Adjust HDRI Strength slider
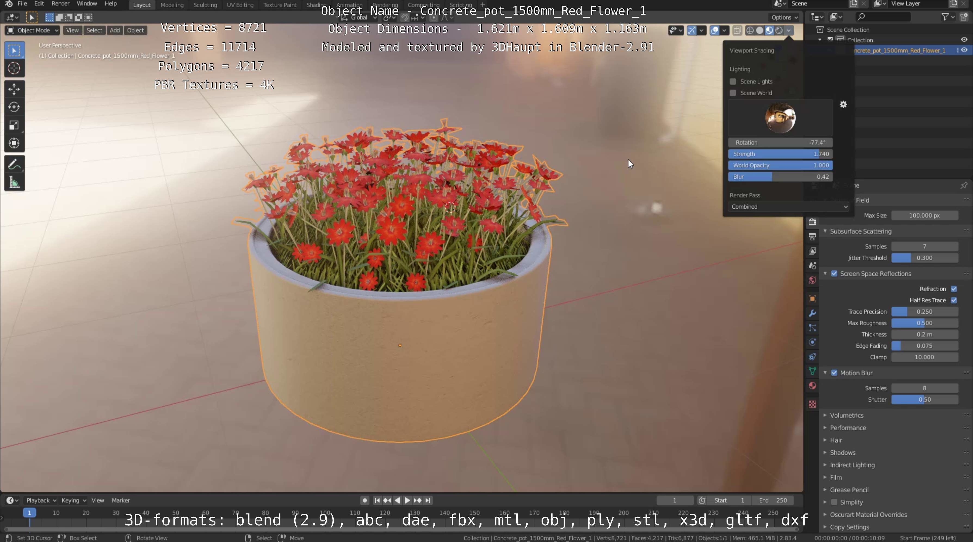This screenshot has width=973, height=542. pyautogui.click(x=780, y=154)
